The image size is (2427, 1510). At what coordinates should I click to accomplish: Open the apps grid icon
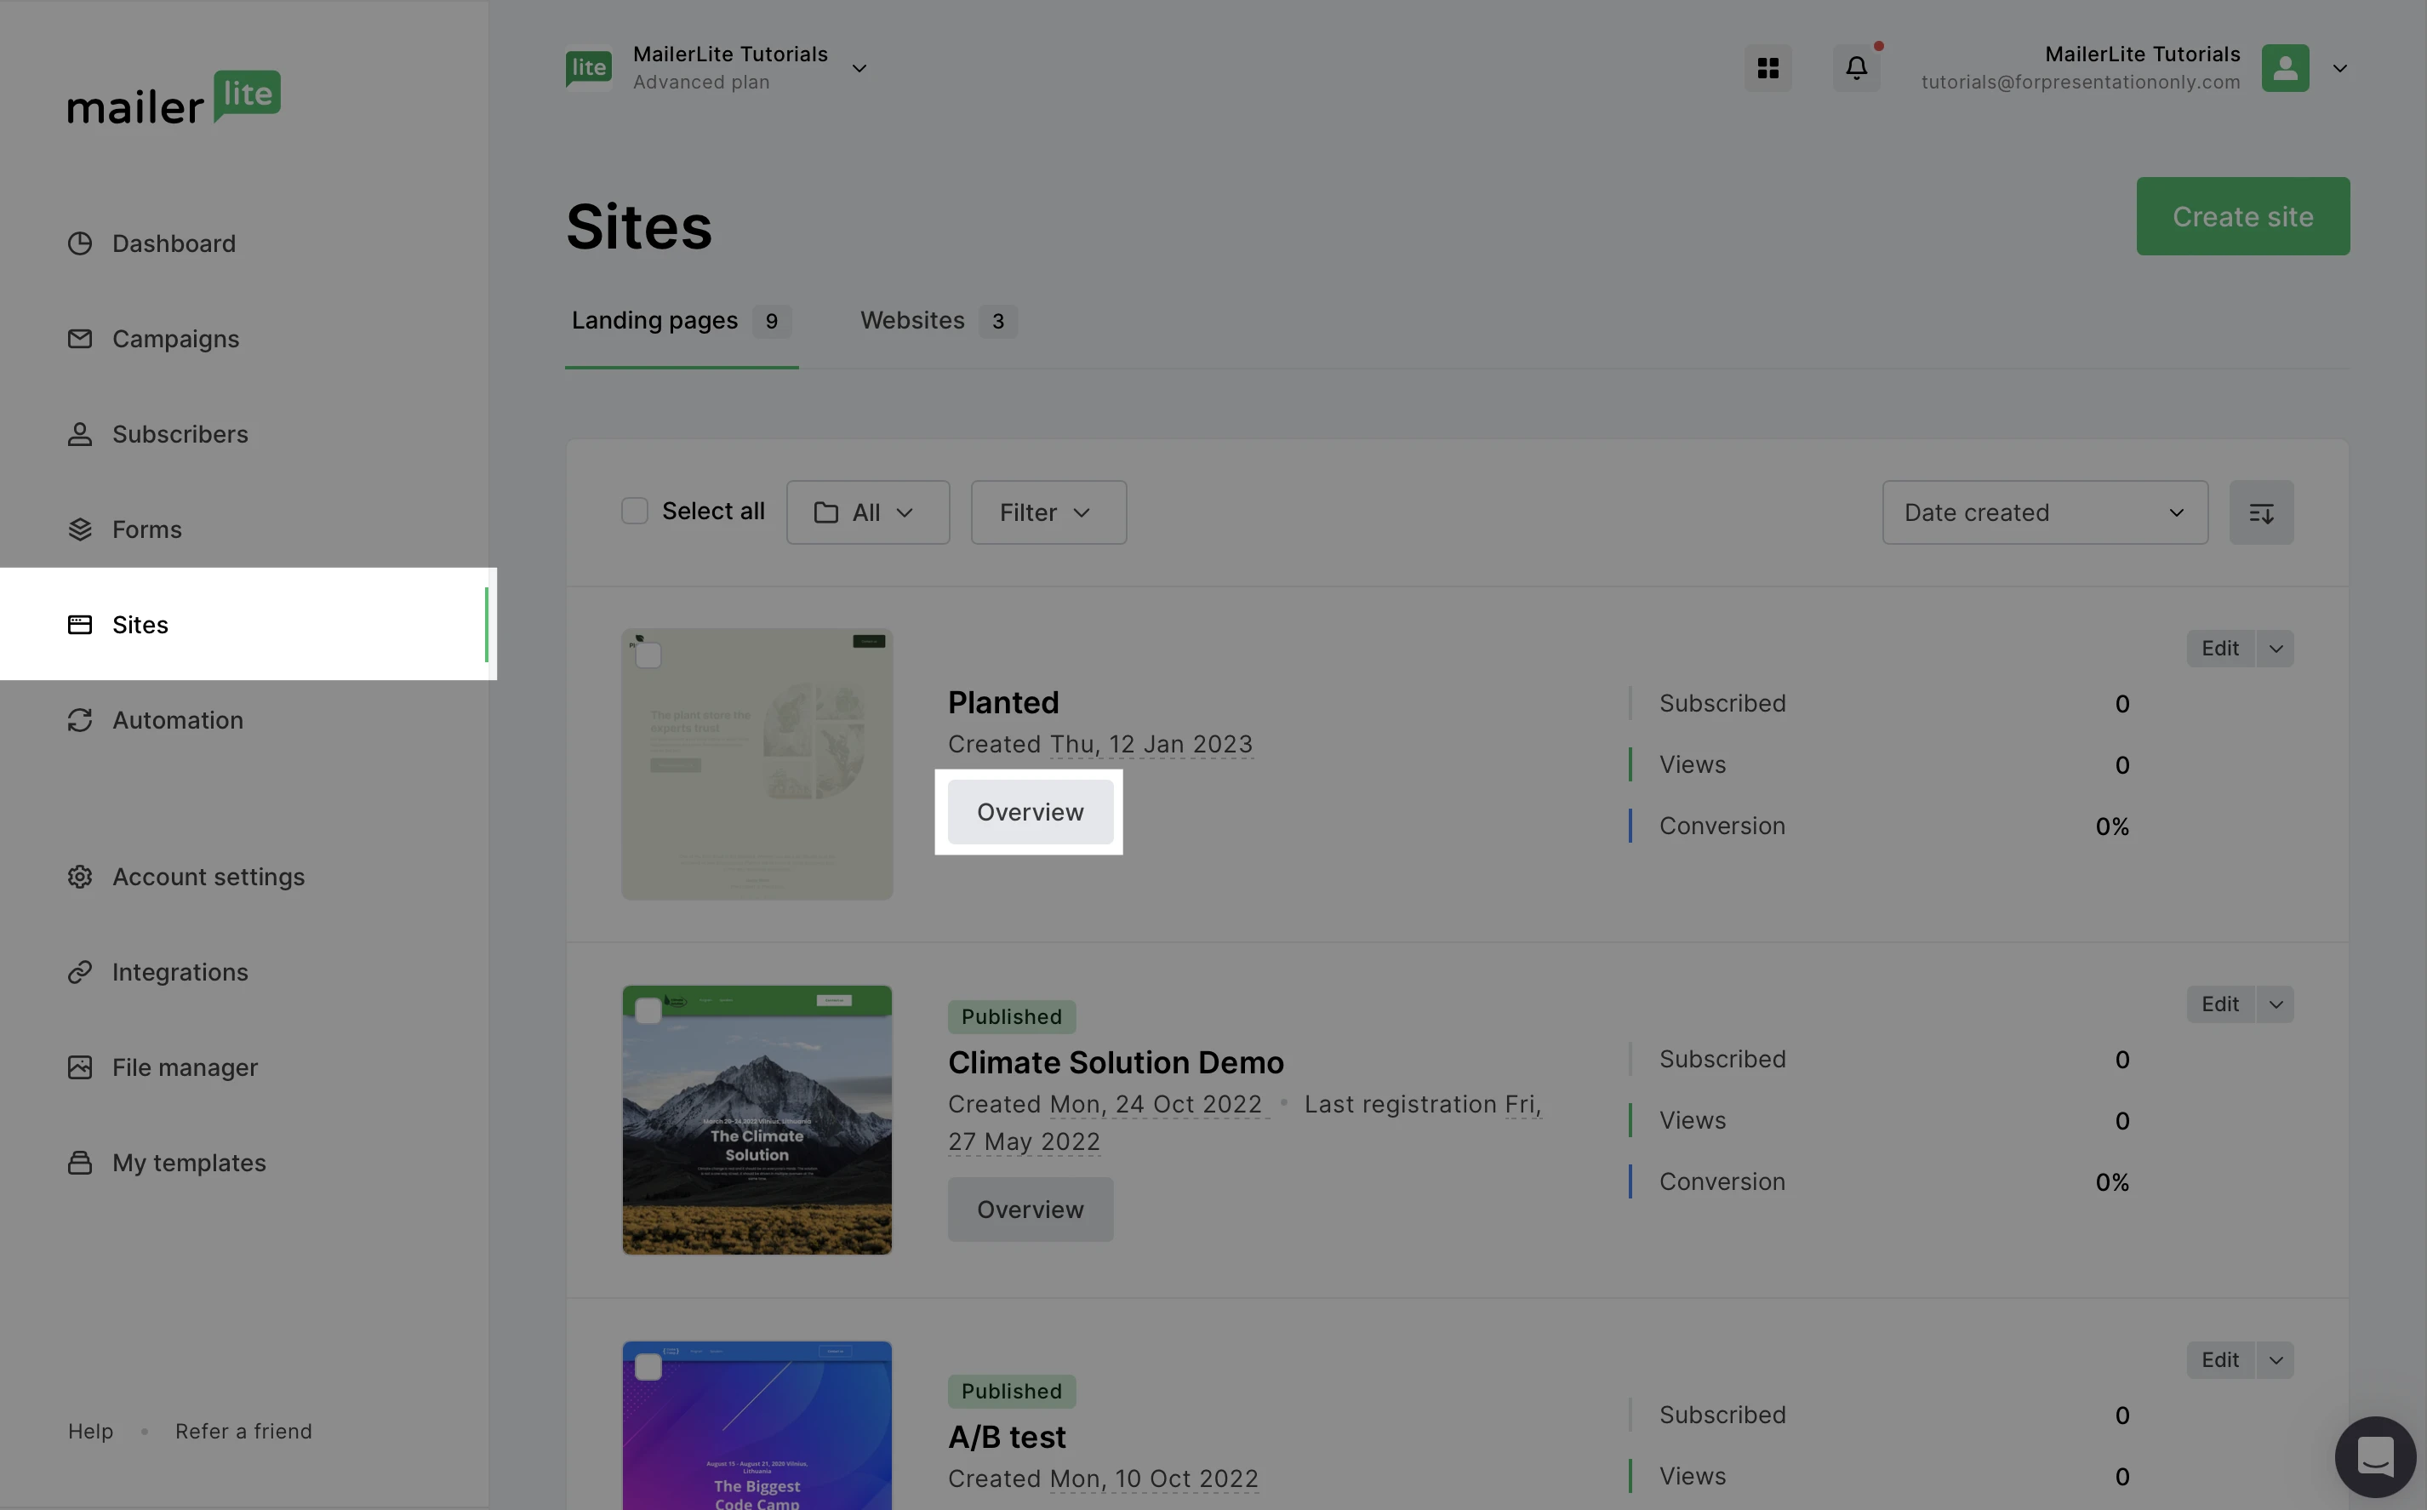pos(1767,68)
